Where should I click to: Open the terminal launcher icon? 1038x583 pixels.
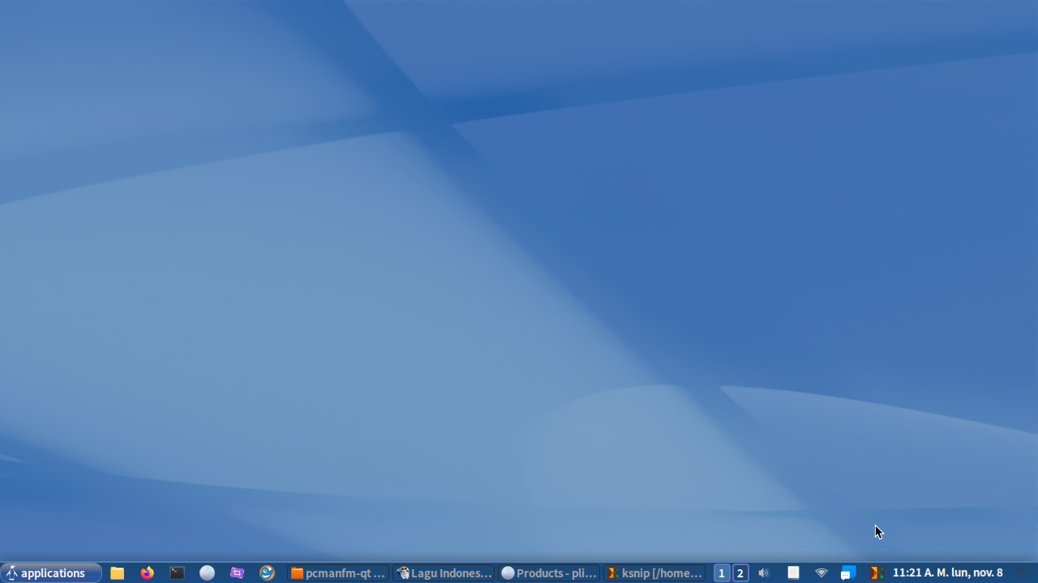(177, 572)
